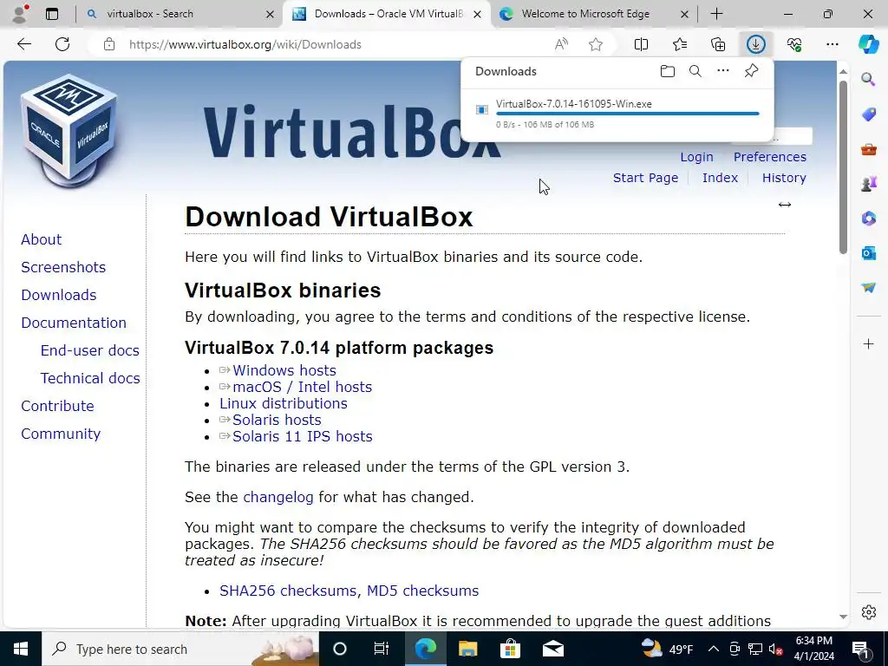
Task: Open Community in the left navigation
Action: tap(61, 434)
